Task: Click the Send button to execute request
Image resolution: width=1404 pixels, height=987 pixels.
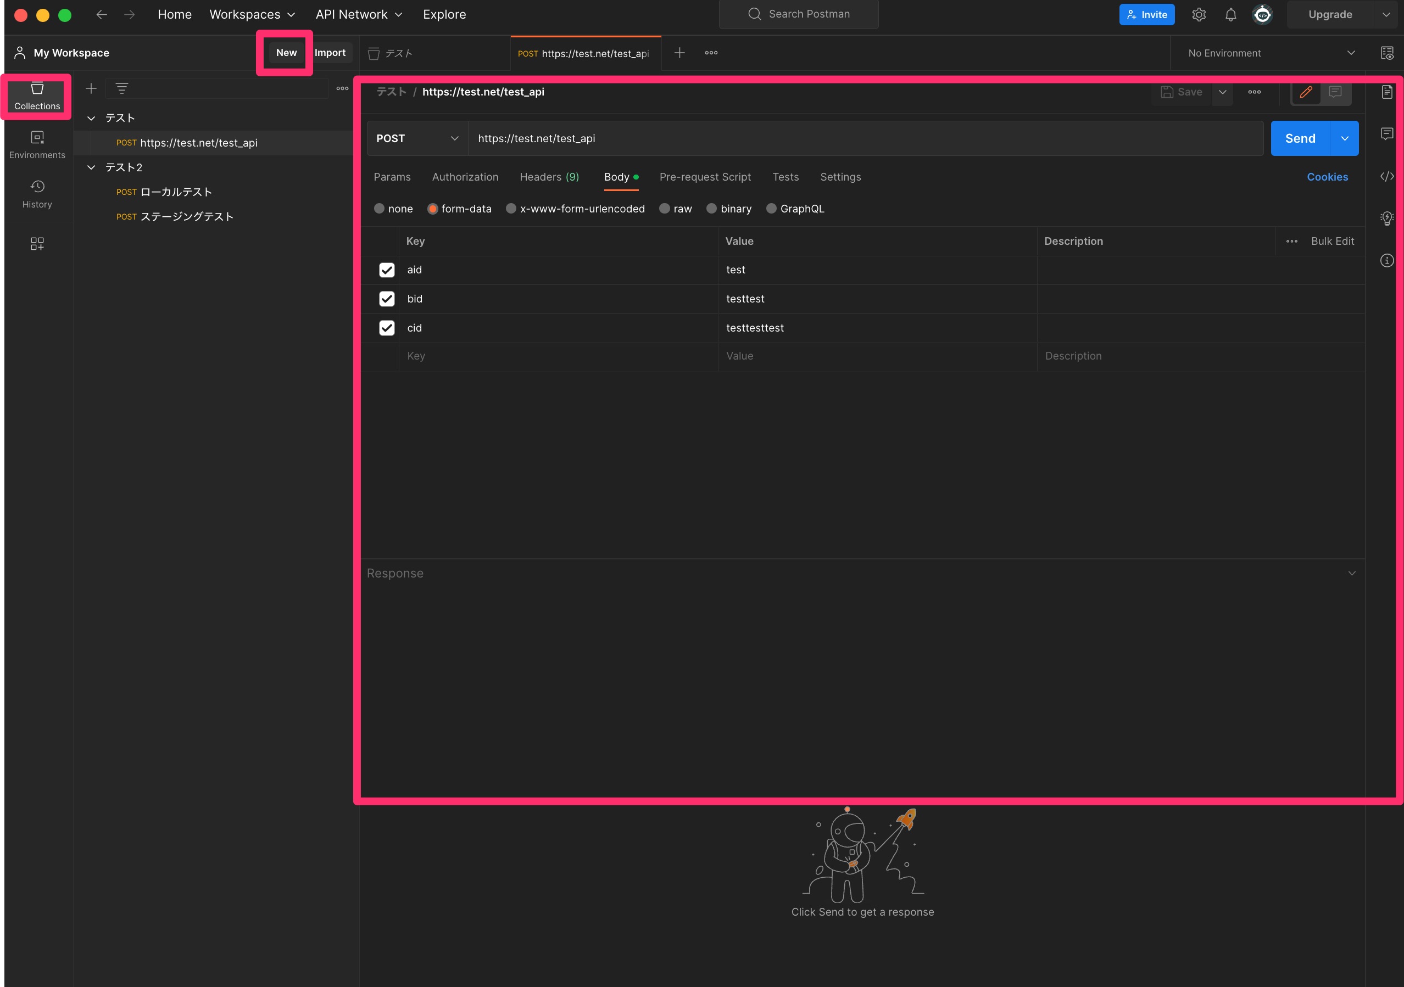Action: 1300,137
